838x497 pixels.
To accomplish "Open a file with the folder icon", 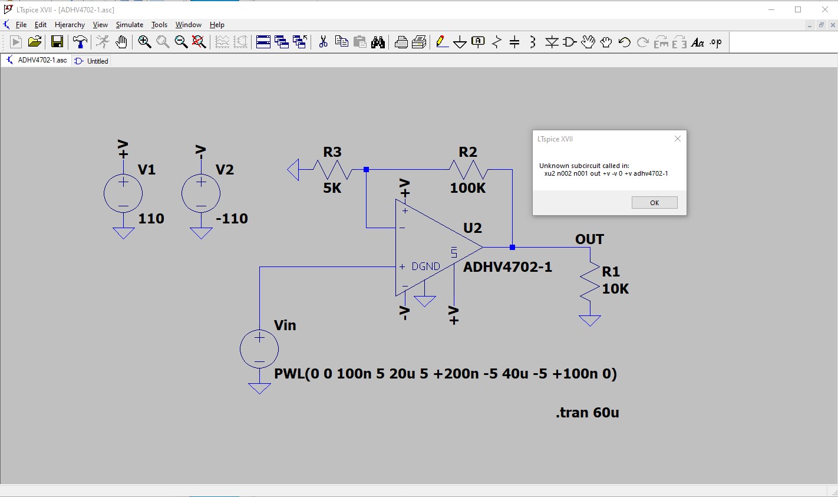I will (x=35, y=42).
